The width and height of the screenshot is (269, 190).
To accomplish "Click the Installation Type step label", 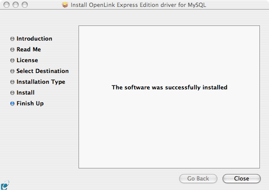I will 41,82.
